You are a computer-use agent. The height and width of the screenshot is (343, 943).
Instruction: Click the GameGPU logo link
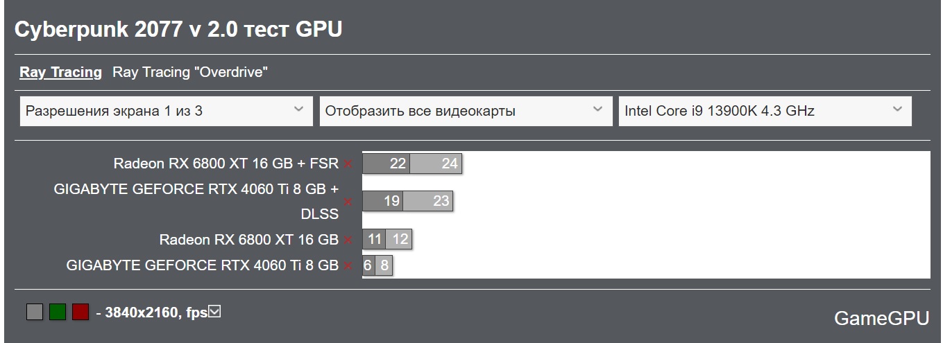(x=881, y=318)
